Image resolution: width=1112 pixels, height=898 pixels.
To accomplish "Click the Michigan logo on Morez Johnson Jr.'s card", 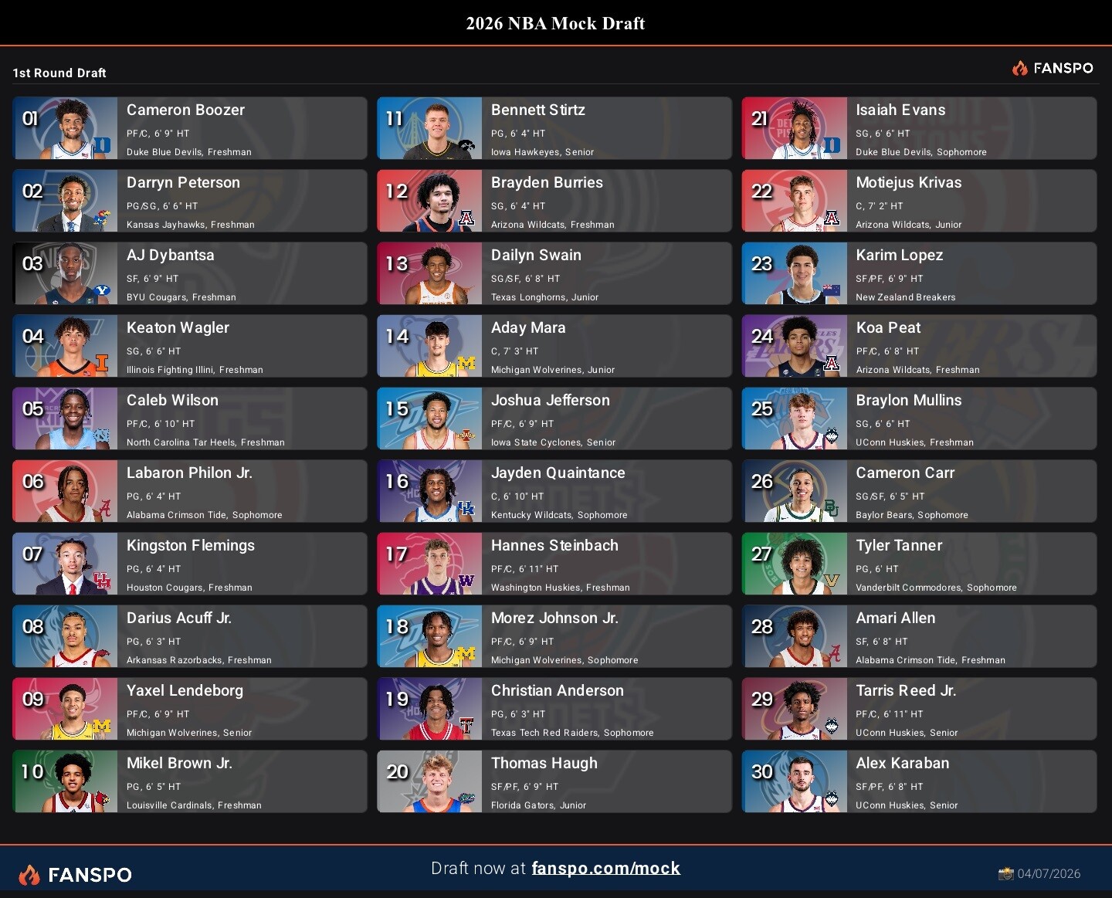I will click(466, 653).
